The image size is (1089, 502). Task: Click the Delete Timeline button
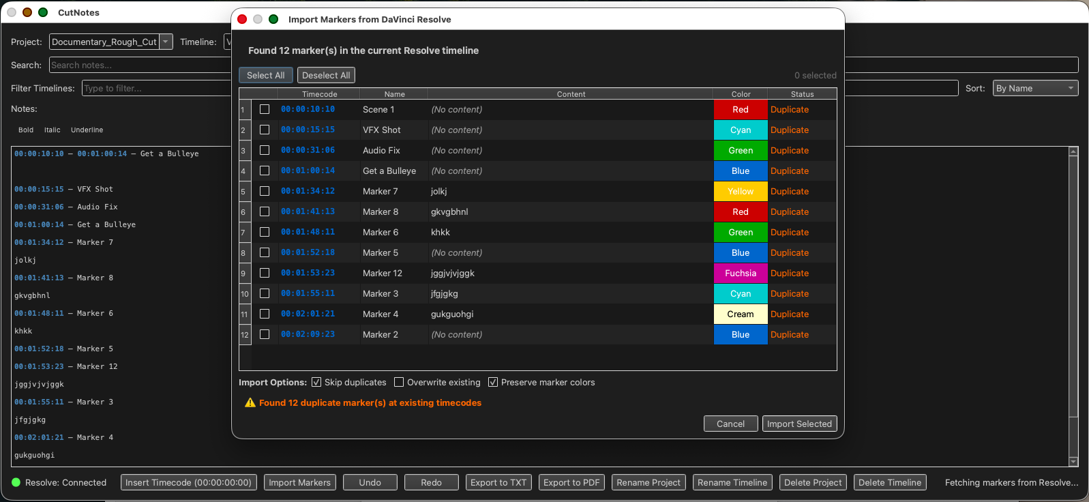[x=890, y=482]
